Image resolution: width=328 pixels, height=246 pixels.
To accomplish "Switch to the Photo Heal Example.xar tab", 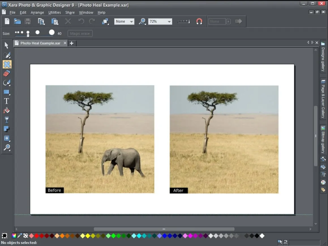I will pos(40,43).
